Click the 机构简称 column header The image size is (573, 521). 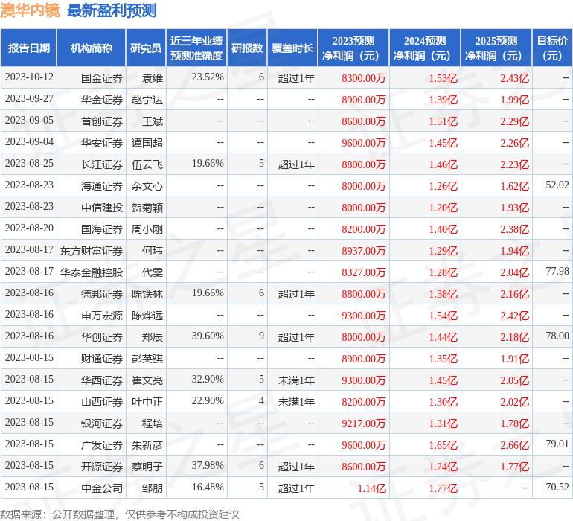pyautogui.click(x=92, y=48)
